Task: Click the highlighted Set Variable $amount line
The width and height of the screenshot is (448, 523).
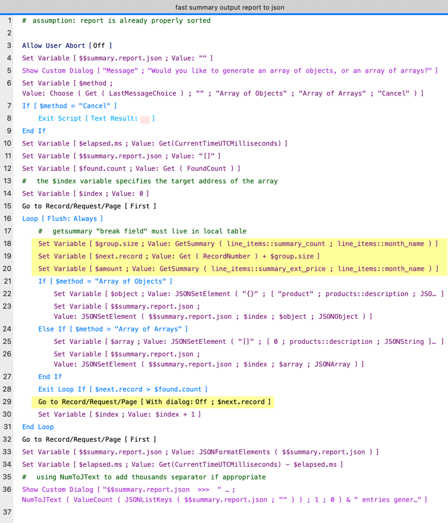Action: point(238,269)
